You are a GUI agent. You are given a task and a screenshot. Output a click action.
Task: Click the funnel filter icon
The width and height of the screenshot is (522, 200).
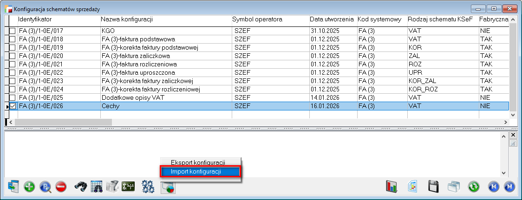click(112, 187)
